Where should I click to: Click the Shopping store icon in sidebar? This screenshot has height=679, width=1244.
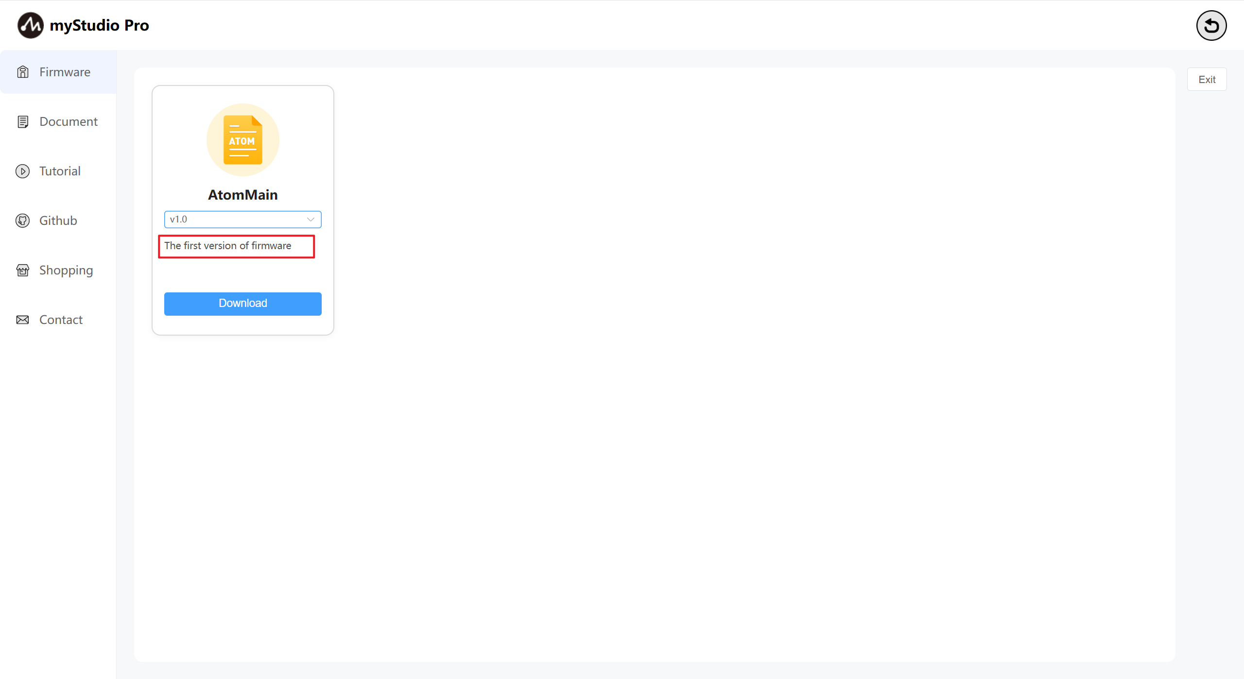pos(23,270)
